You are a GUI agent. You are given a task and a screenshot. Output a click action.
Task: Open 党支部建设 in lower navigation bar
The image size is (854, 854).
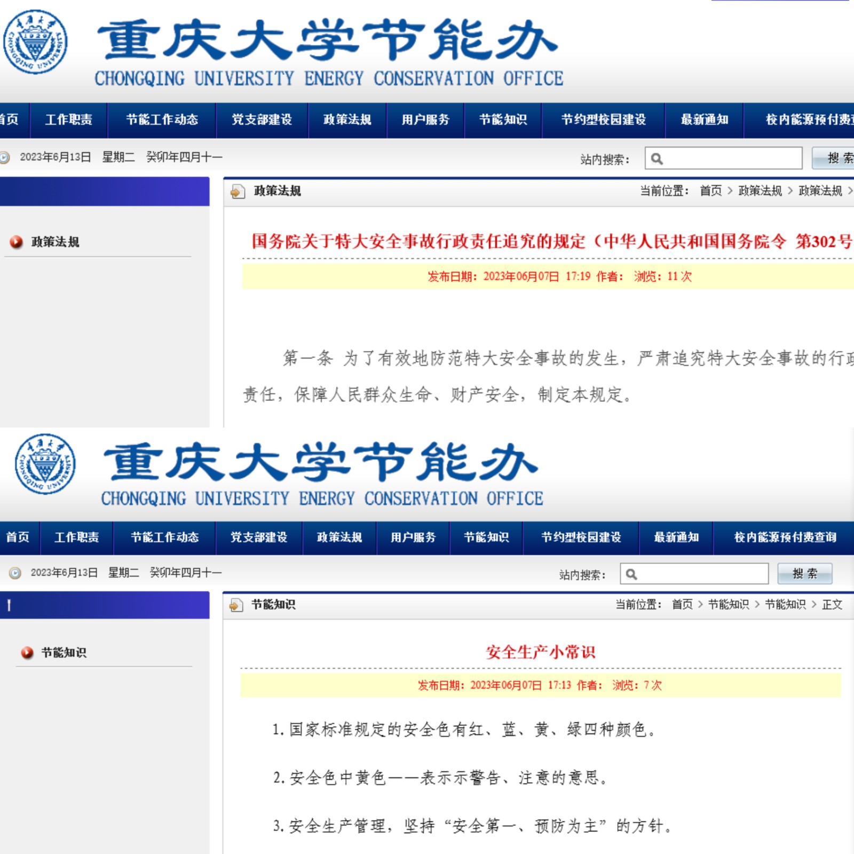click(x=259, y=537)
